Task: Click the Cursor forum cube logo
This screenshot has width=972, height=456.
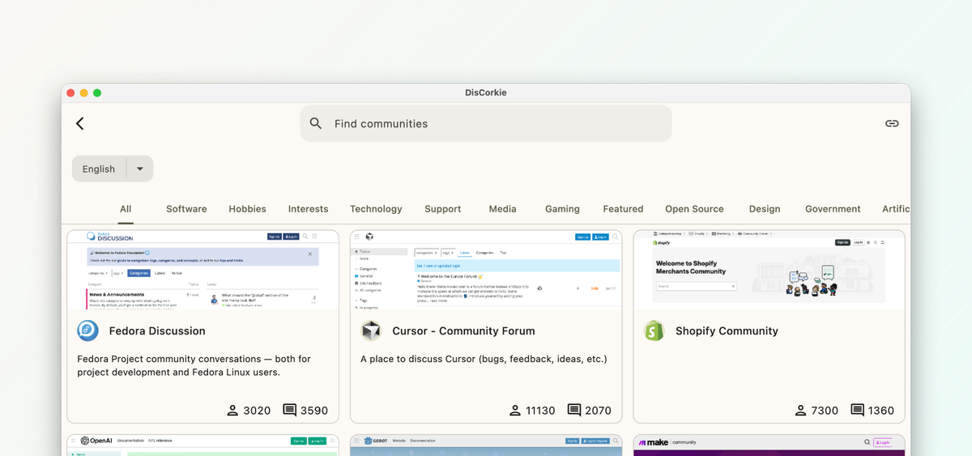Action: tap(371, 330)
